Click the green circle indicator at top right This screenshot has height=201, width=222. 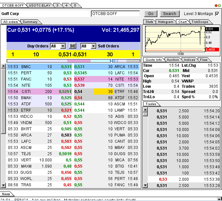click(219, 6)
